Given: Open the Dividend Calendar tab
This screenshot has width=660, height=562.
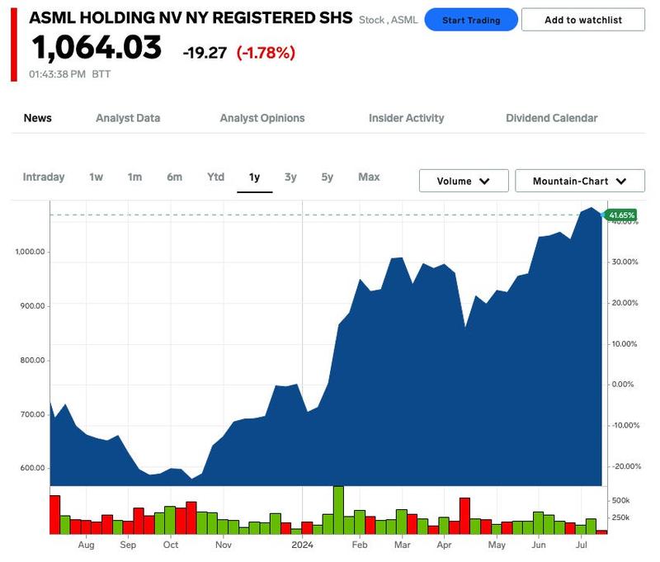Looking at the screenshot, I should point(551,118).
